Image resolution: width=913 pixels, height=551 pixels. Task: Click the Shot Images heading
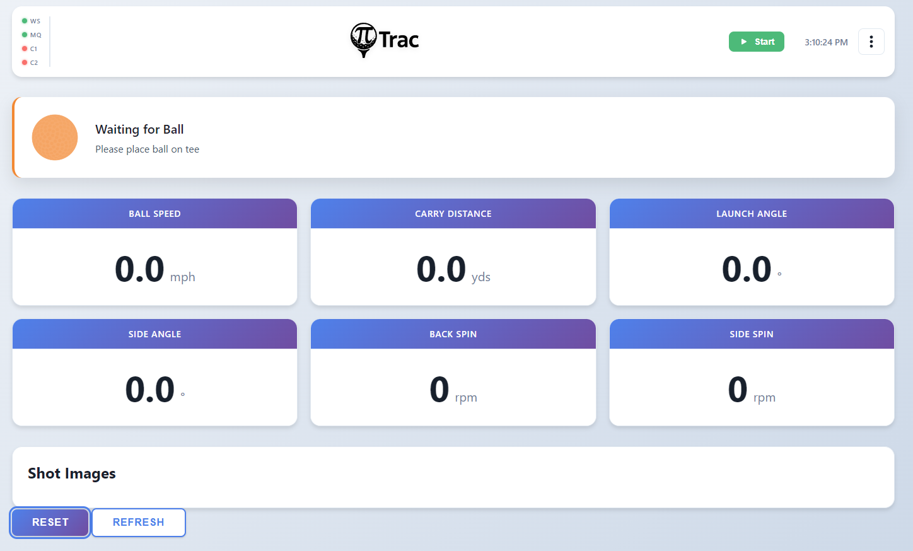coord(72,473)
